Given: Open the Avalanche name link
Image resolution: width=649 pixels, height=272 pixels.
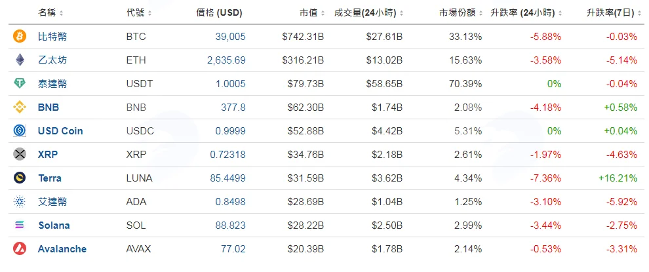Looking at the screenshot, I should [62, 249].
